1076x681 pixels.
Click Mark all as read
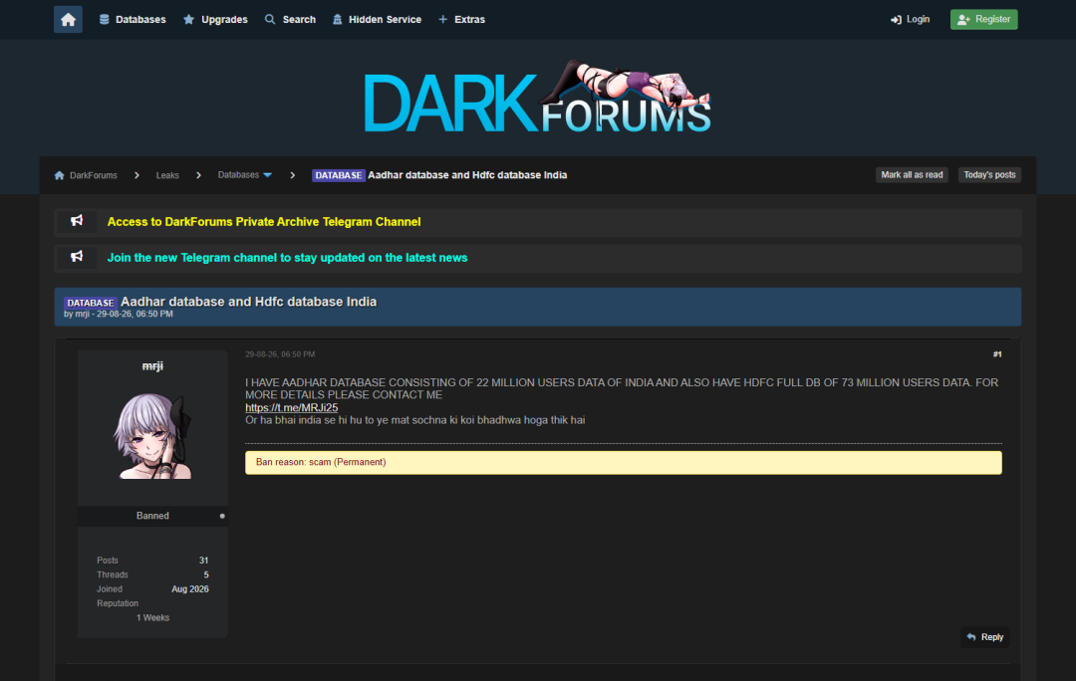click(x=912, y=175)
